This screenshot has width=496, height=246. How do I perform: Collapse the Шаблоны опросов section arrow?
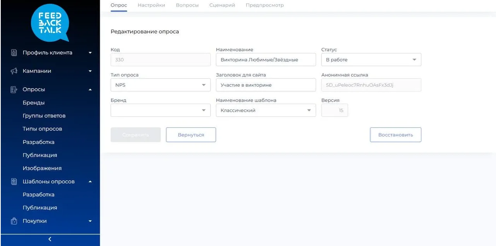click(x=90, y=182)
